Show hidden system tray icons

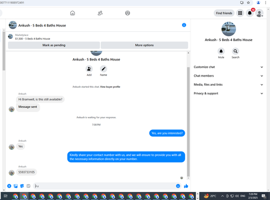coord(222,196)
